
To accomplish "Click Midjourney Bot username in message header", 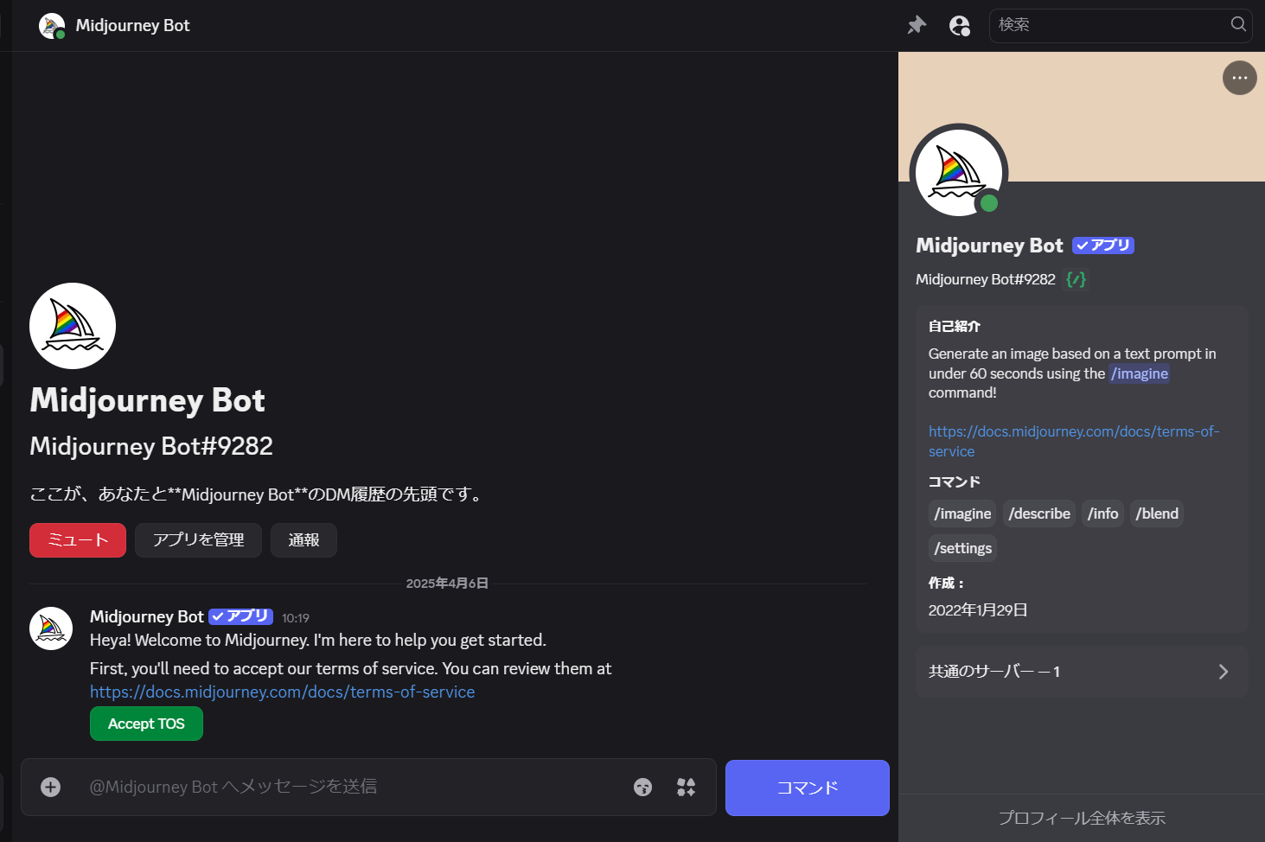I will click(x=146, y=616).
